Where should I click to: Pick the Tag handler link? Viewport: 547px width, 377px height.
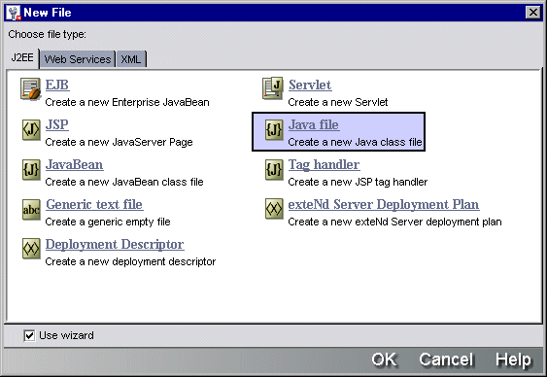click(325, 164)
